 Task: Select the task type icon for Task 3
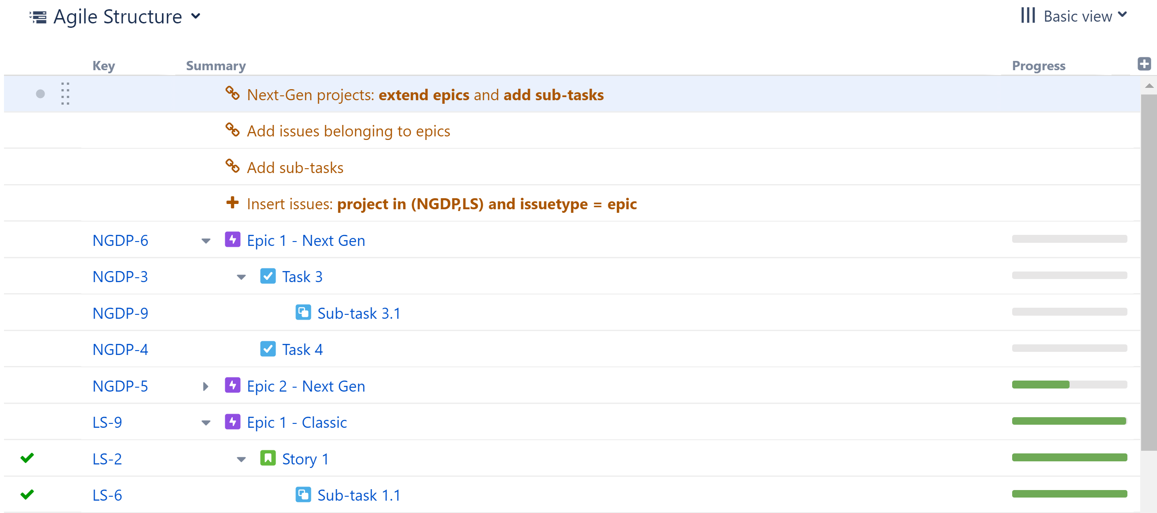click(x=268, y=276)
